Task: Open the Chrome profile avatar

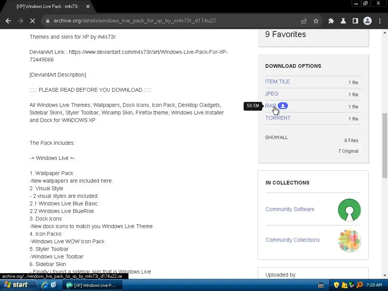Action: coord(368,21)
